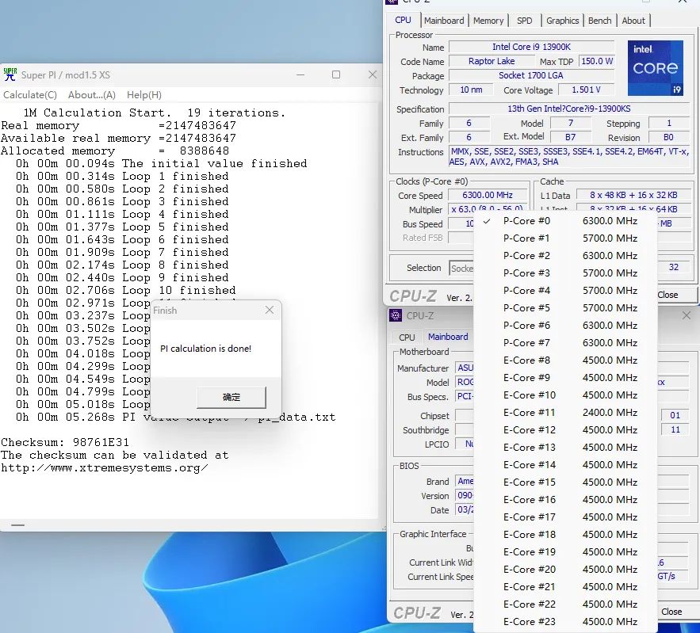Screen dimensions: 700x633
Task: Close the Finish dialog with X
Action: click(269, 311)
